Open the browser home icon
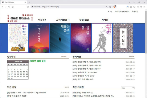This screenshot has height=98, width=147. click(x=13, y=7)
